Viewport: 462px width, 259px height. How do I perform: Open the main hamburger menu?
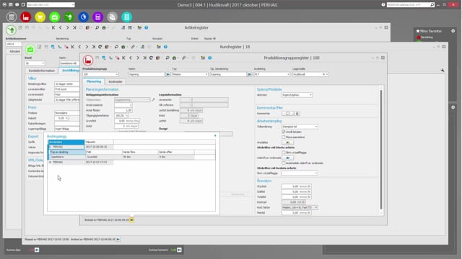[12, 17]
